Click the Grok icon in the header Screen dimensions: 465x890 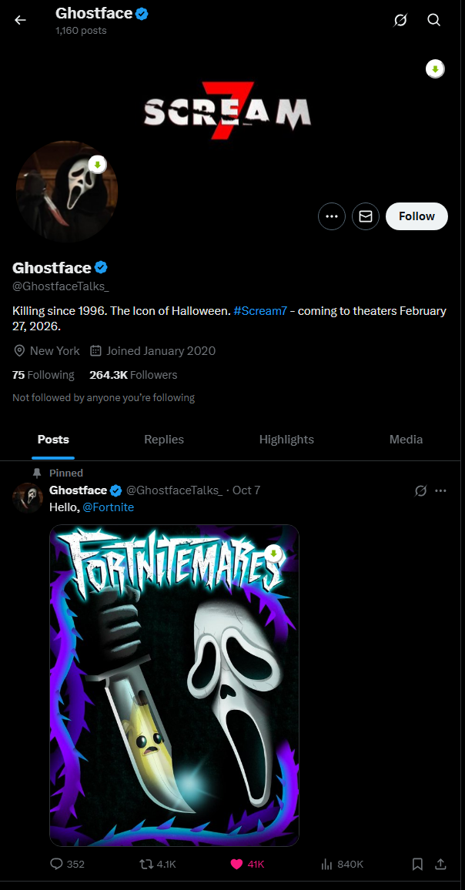(x=400, y=20)
